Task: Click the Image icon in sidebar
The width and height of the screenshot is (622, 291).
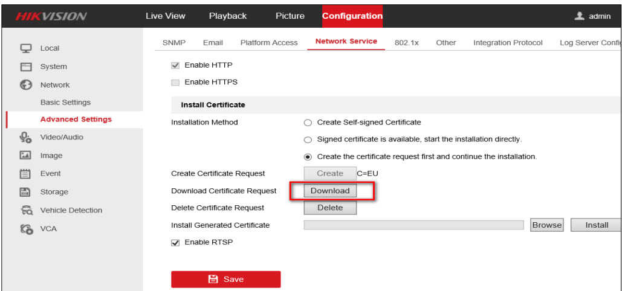Action: point(26,156)
